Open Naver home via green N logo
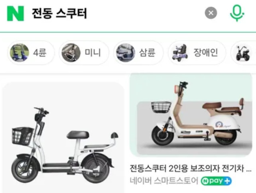The image size is (256, 193). [x=16, y=14]
